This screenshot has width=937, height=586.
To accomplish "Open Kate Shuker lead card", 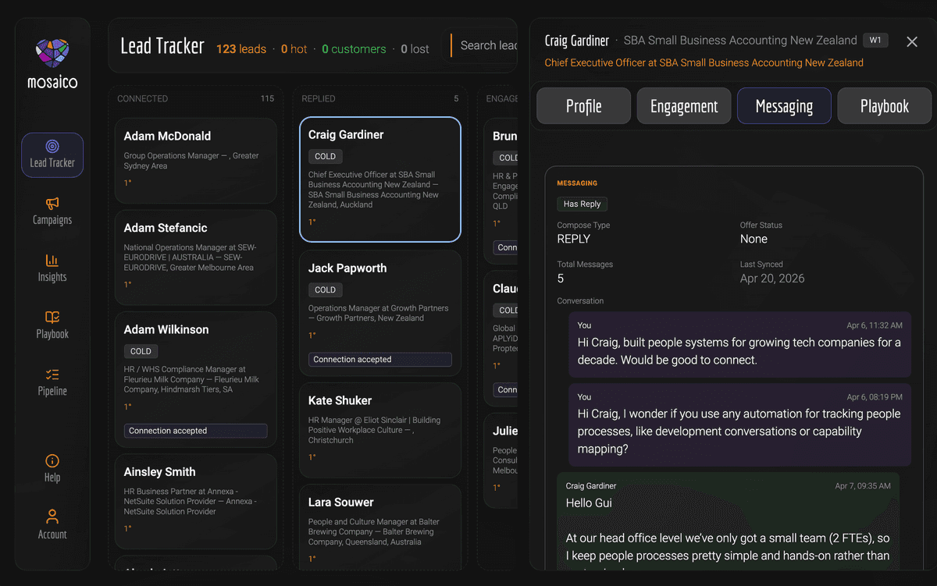I will tap(380, 429).
